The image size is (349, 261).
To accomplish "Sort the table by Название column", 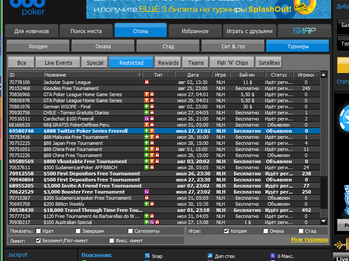I will [93, 75].
